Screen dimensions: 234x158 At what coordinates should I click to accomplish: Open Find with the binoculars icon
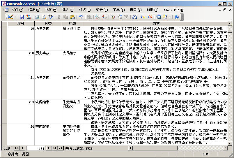point(135,17)
